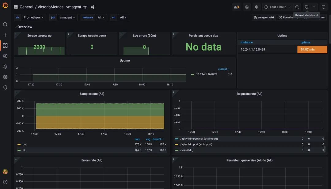Open the job vmagent dropdown
The image size is (331, 189).
tap(67, 17)
